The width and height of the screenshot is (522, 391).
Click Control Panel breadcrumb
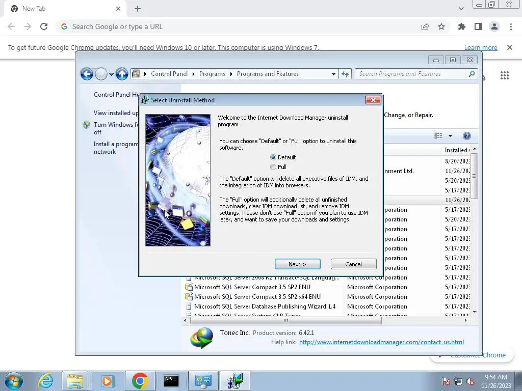coord(169,74)
